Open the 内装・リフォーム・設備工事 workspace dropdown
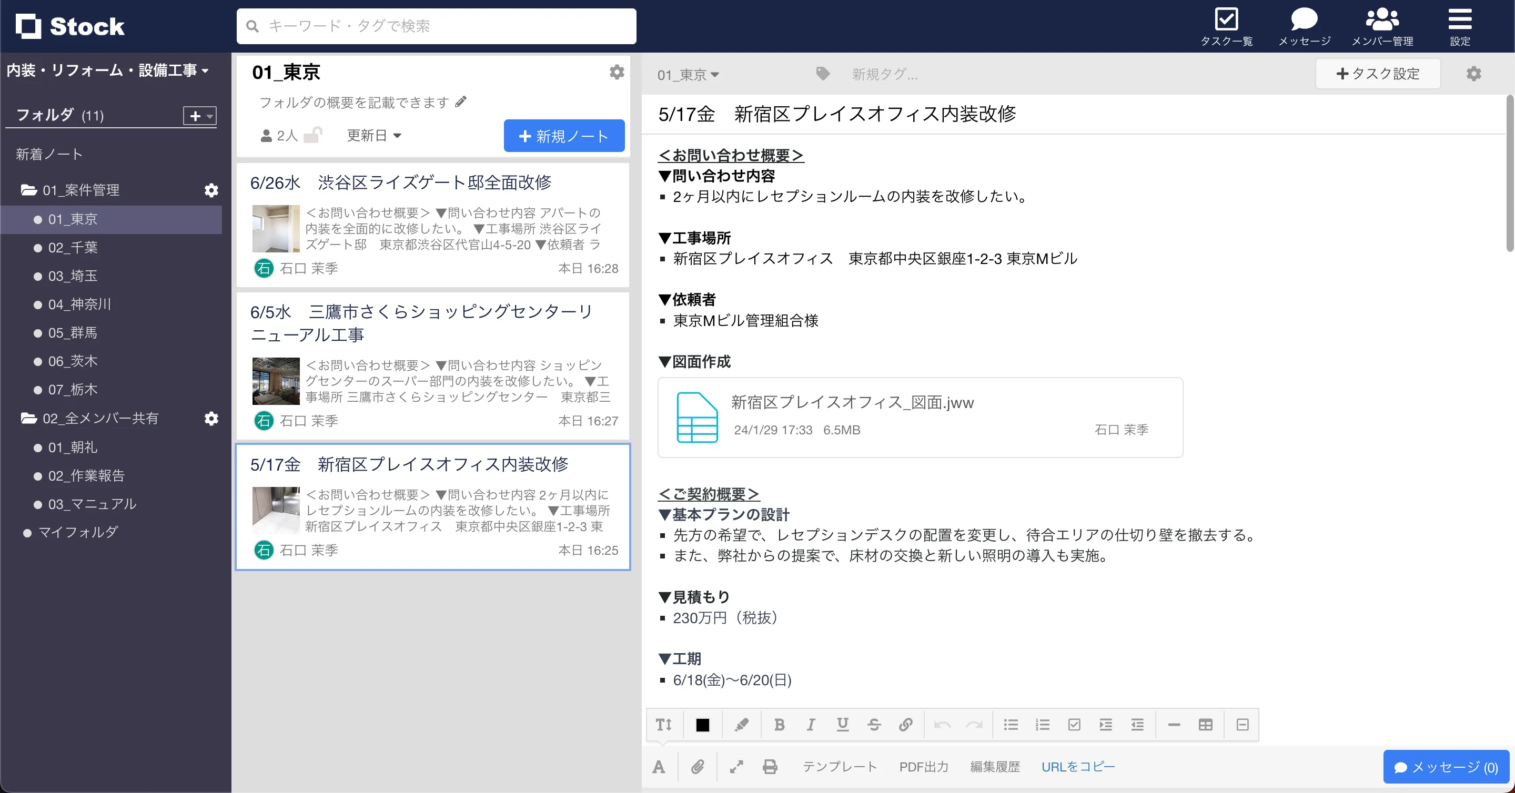Image resolution: width=1515 pixels, height=793 pixels. (108, 69)
